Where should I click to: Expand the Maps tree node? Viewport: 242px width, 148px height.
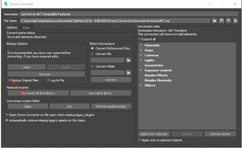pos(141,50)
